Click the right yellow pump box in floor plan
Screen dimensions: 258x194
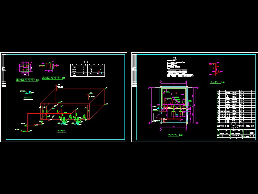pyautogui.click(x=181, y=113)
